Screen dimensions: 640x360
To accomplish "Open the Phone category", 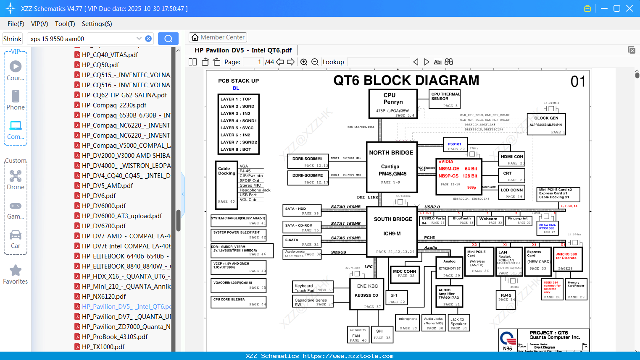I will [x=16, y=100].
